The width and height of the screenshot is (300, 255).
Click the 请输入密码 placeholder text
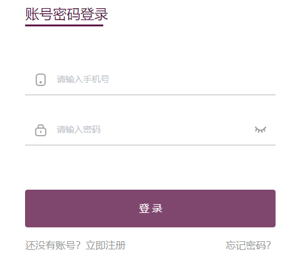coord(79,129)
